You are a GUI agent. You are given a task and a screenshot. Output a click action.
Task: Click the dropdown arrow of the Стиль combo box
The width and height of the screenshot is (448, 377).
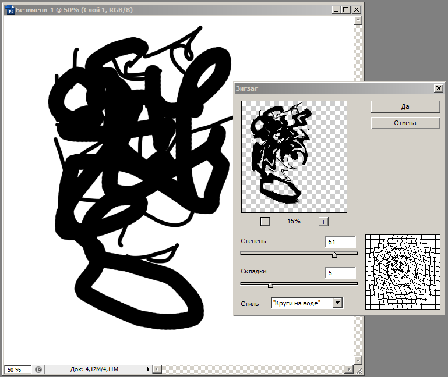[x=338, y=303]
